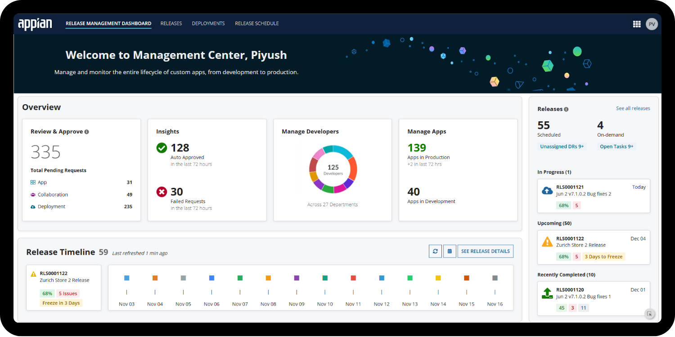Screen dimensions: 675x337
Task: Click Freeze in 3 Days badge
Action: tap(61, 303)
